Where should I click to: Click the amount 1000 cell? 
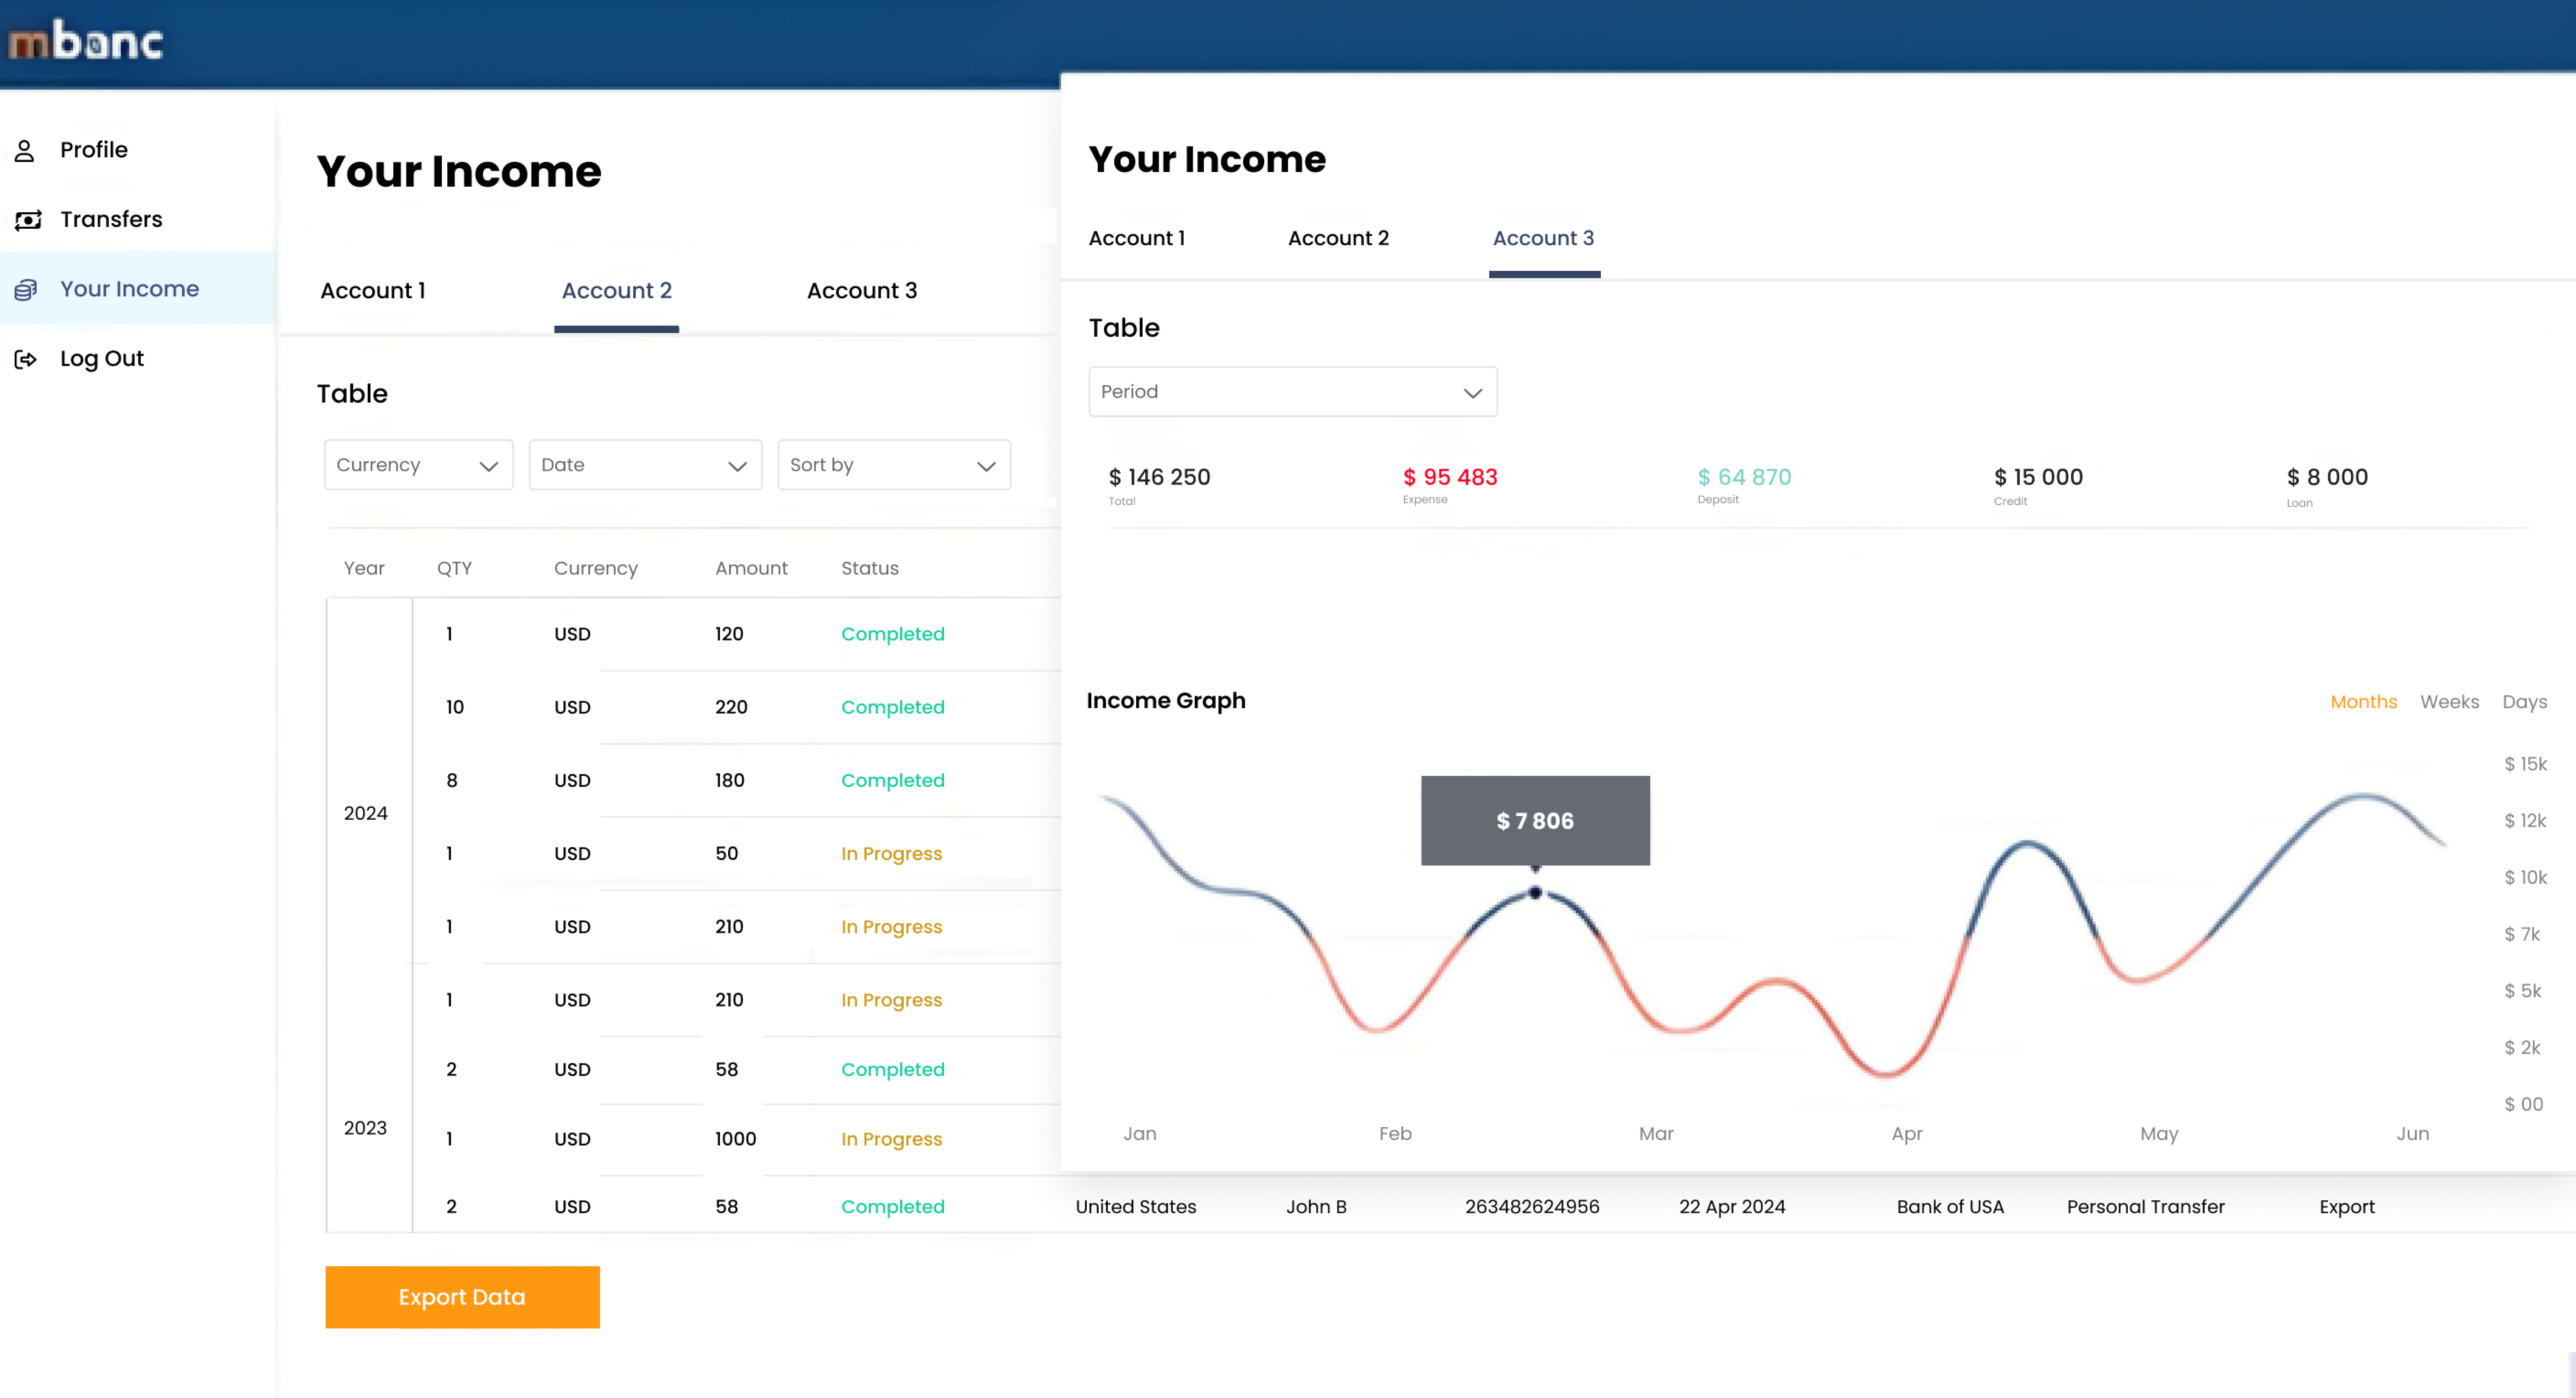736,1139
